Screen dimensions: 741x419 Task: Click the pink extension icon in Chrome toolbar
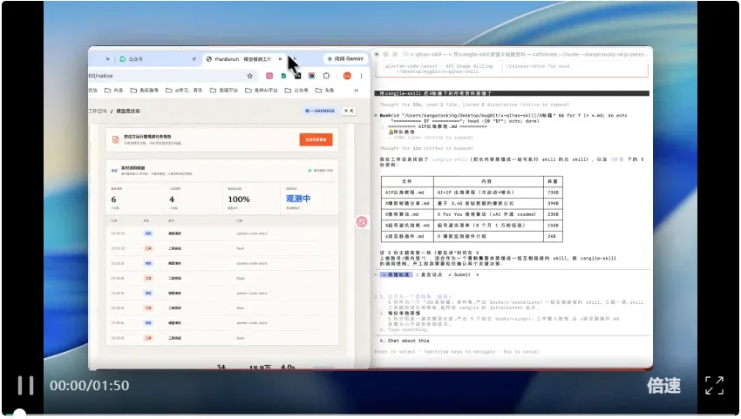point(269,76)
